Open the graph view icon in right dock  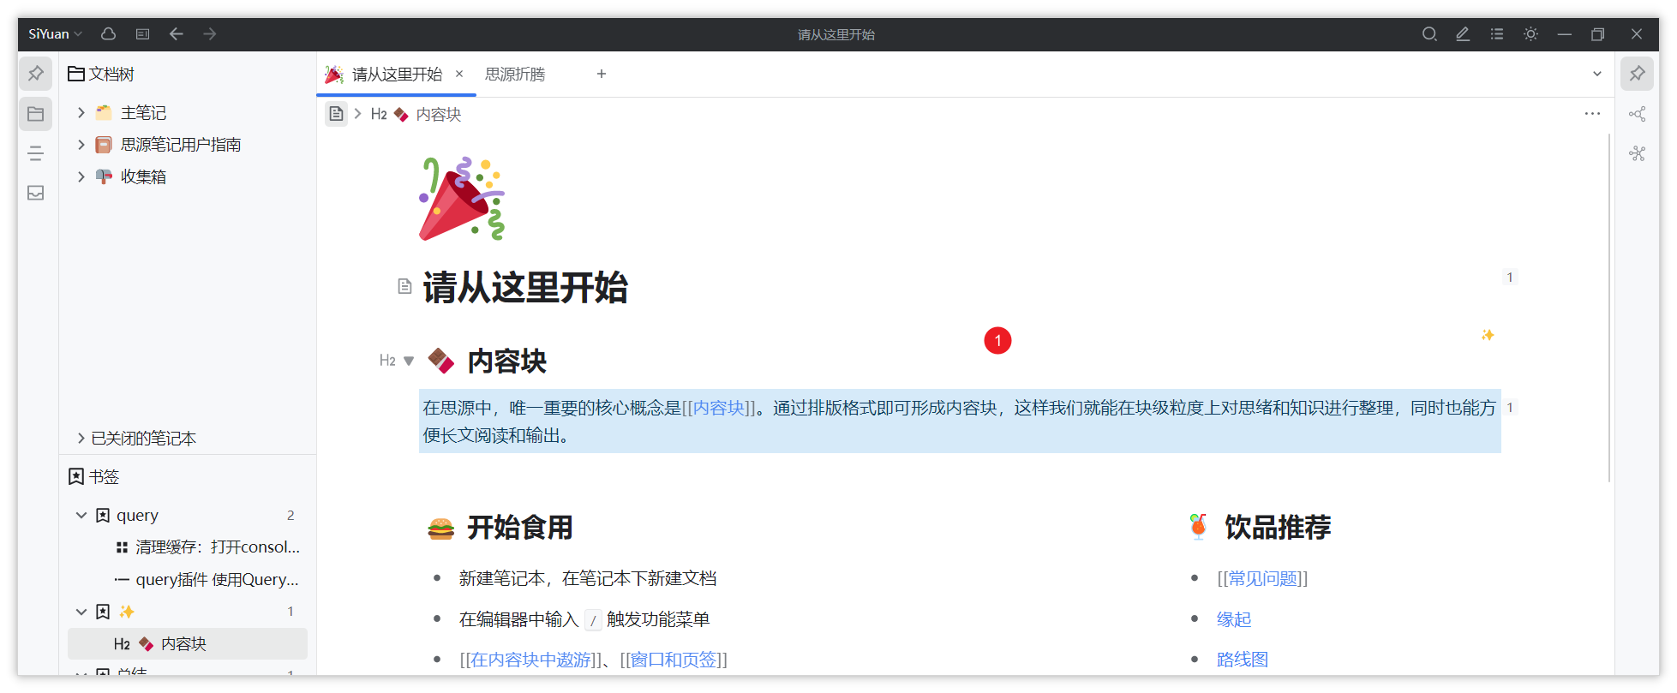1637,114
